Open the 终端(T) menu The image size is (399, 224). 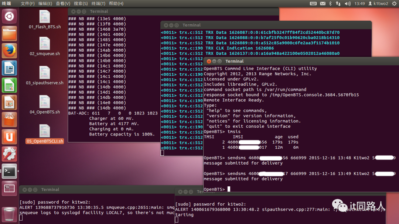pyautogui.click(x=98, y=3)
